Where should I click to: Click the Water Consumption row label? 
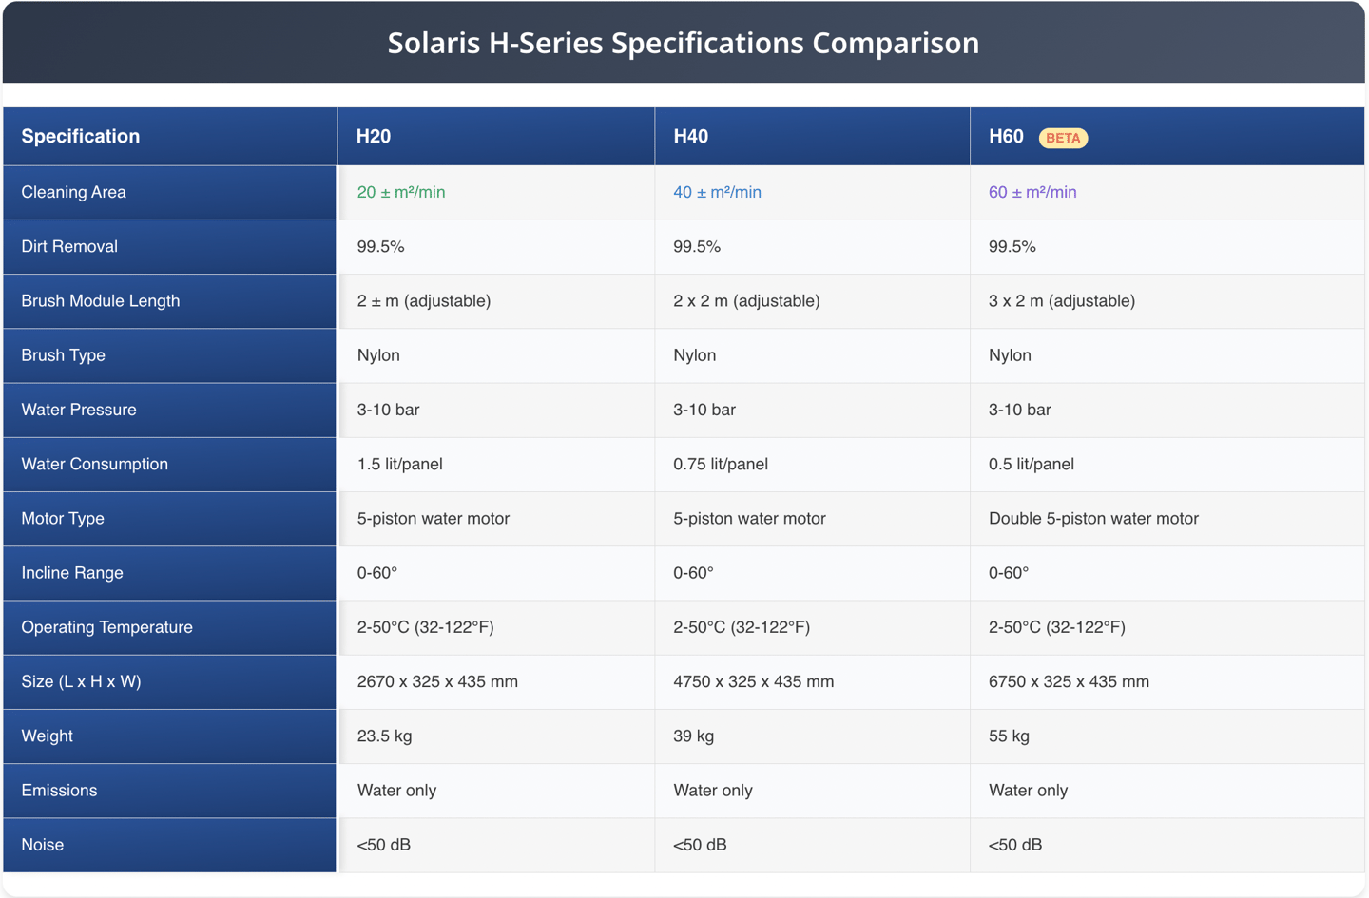click(94, 465)
